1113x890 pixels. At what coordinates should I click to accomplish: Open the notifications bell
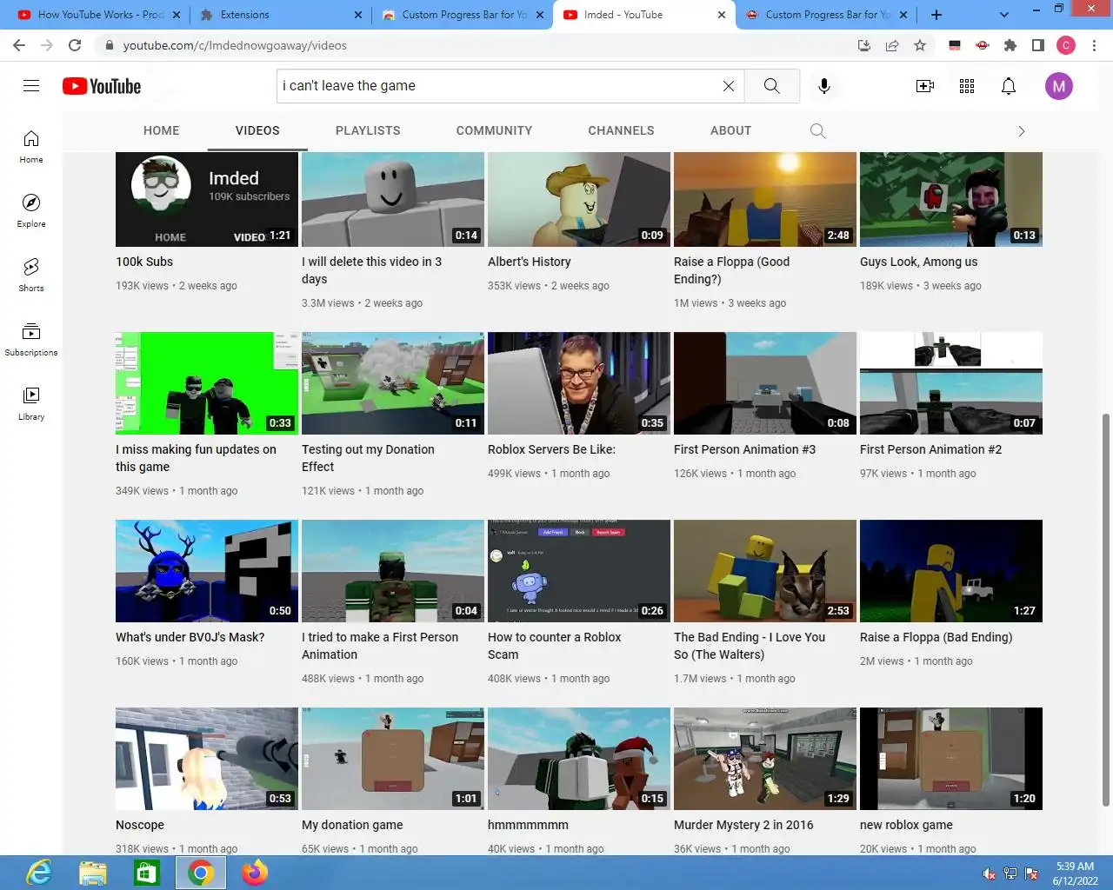tap(1009, 86)
